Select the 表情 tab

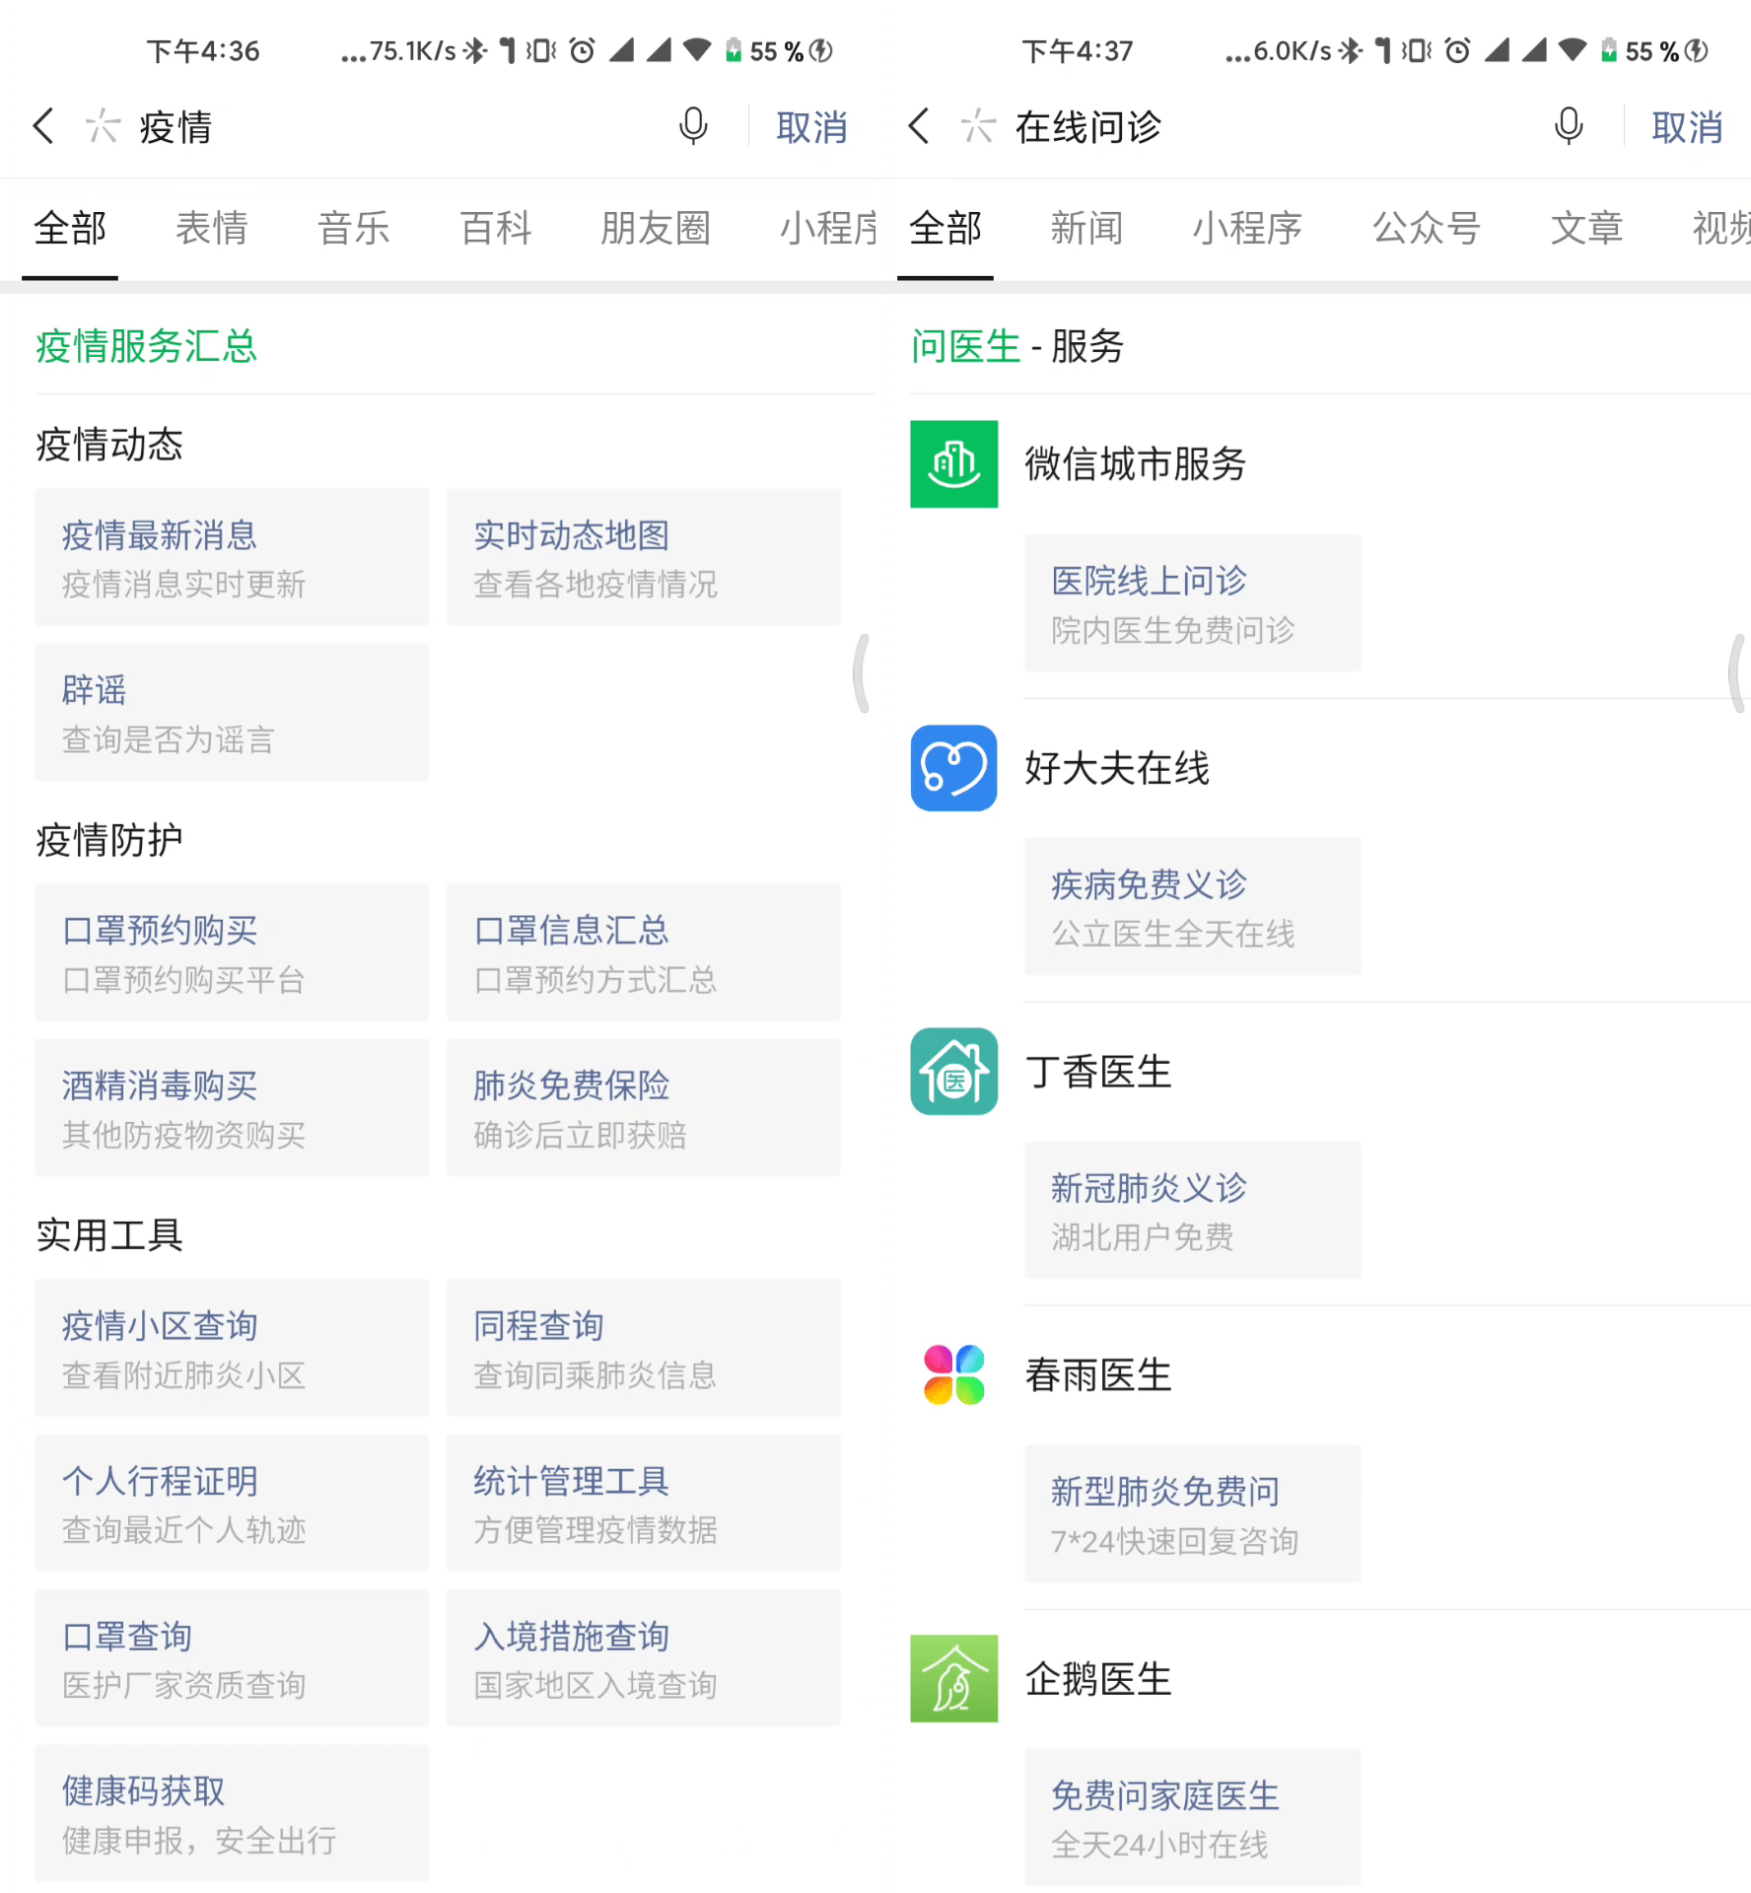[212, 228]
